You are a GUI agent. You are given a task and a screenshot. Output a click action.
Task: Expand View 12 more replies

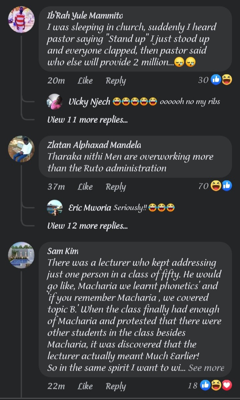(x=87, y=226)
